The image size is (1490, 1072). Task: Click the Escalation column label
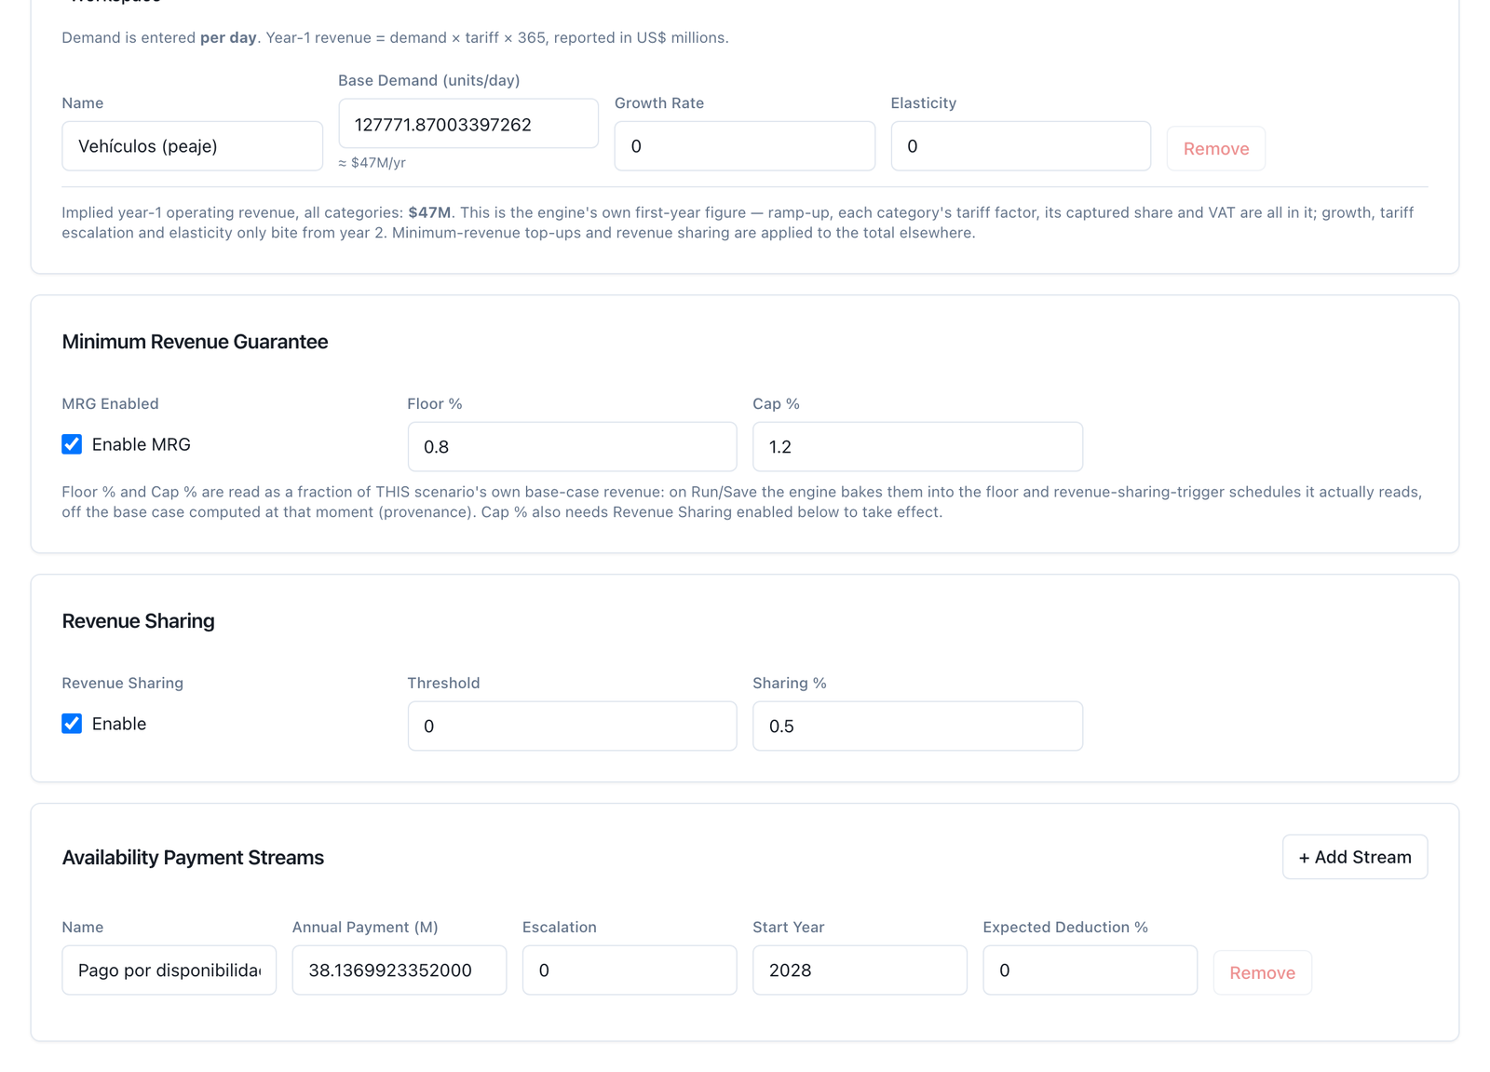(x=560, y=927)
